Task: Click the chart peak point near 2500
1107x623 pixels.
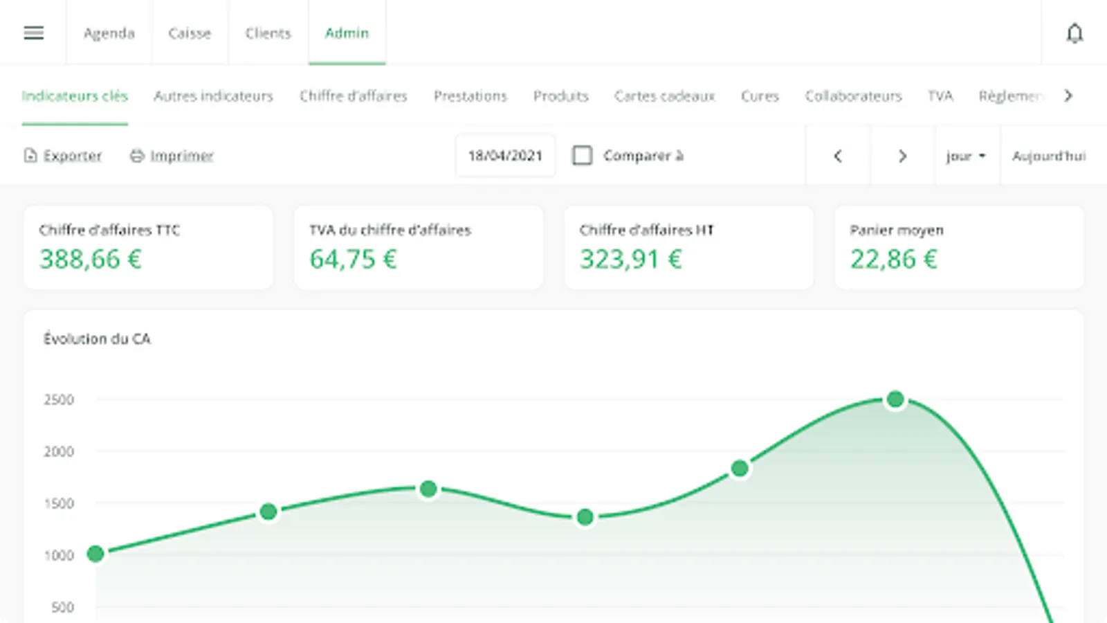Action: pyautogui.click(x=895, y=399)
